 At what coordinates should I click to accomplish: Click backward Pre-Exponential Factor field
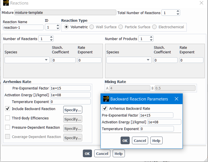(156, 115)
